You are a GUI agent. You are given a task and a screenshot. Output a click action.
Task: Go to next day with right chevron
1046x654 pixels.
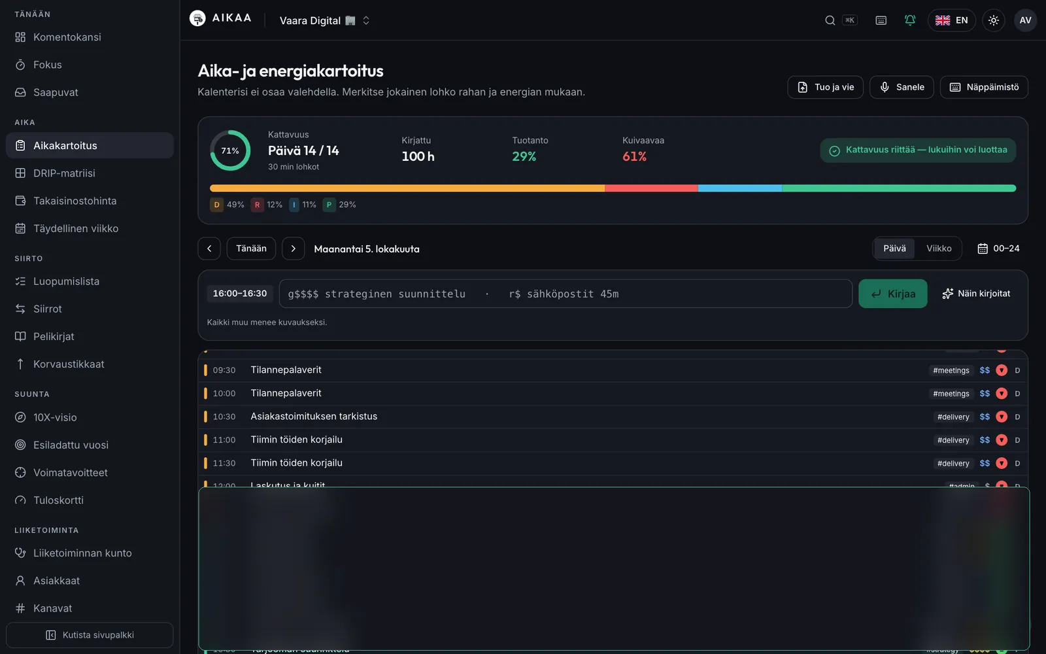point(293,249)
